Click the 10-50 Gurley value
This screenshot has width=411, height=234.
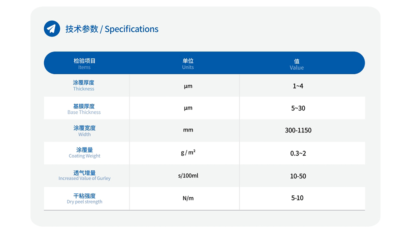pyautogui.click(x=298, y=176)
